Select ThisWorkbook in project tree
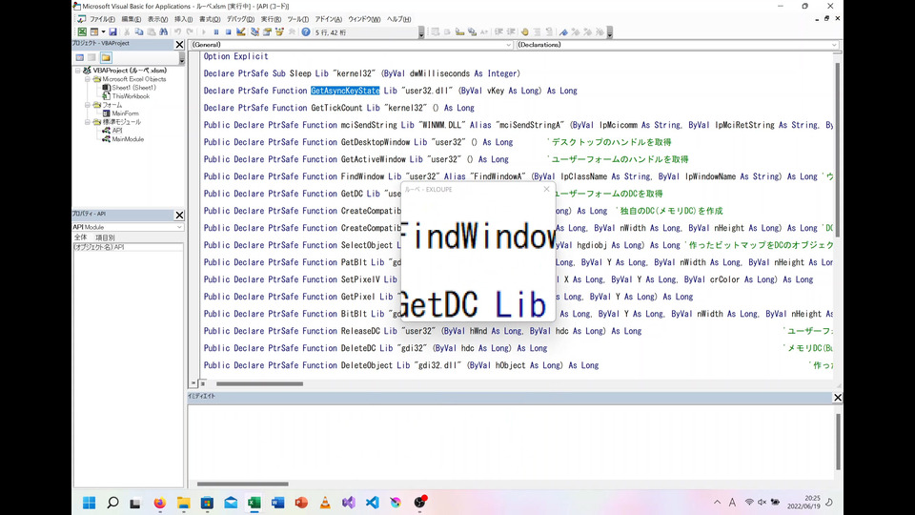 [x=131, y=96]
